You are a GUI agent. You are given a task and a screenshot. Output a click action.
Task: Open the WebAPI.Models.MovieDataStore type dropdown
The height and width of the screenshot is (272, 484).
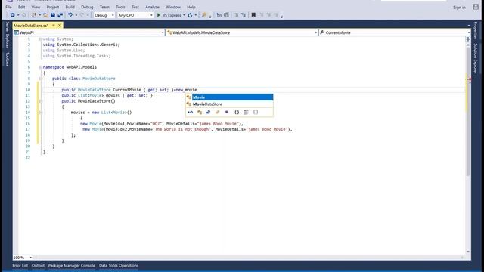tap(242, 32)
